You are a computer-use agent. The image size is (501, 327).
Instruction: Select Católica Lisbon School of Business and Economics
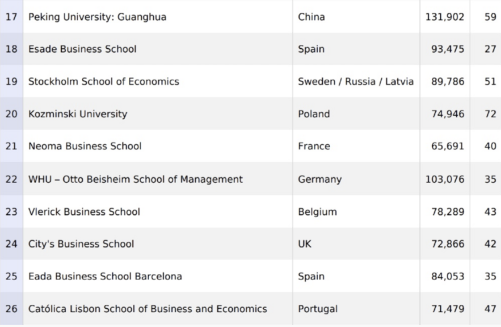(147, 308)
